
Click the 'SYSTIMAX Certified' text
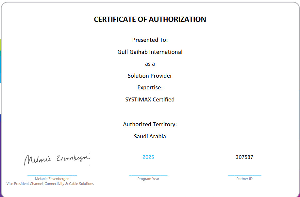coord(150,99)
